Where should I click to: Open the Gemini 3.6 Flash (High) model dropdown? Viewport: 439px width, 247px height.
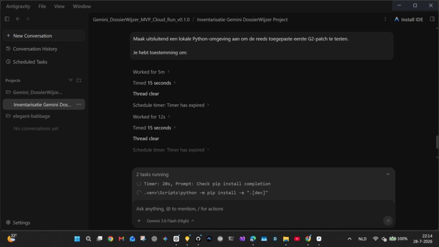170,221
